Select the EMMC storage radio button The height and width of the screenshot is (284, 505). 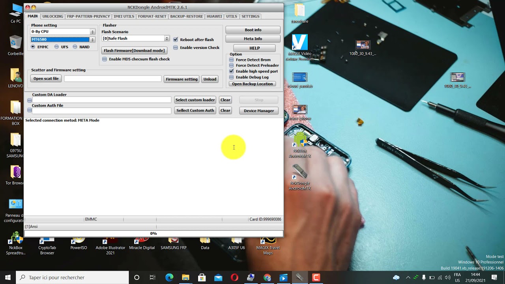(x=33, y=47)
